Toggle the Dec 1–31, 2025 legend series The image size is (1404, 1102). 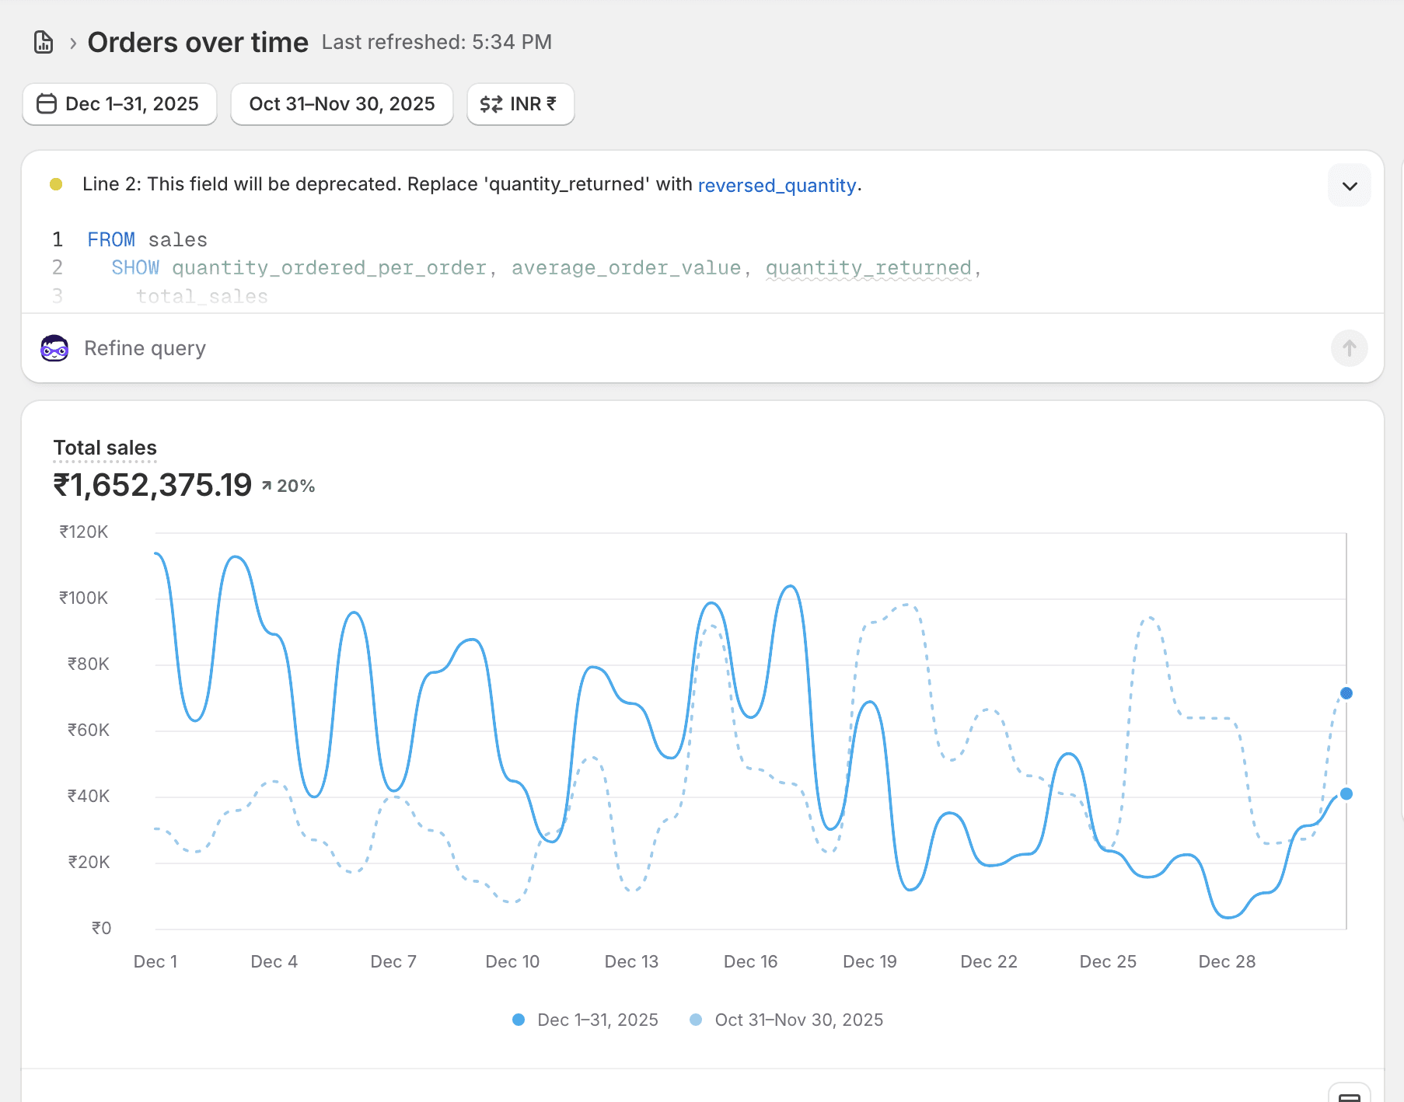click(585, 1020)
